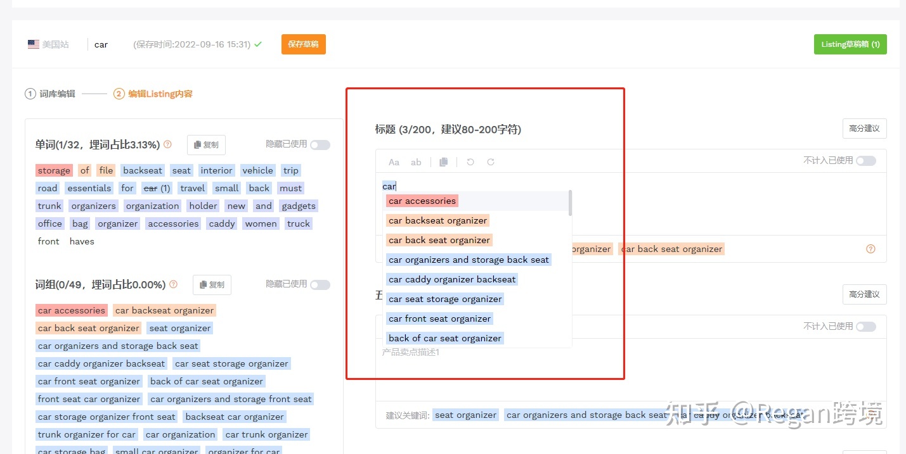Click the US flag site icon
906x454 pixels.
tap(34, 44)
